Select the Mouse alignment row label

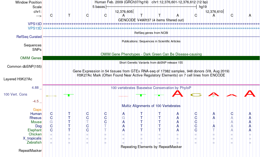pos(36,122)
